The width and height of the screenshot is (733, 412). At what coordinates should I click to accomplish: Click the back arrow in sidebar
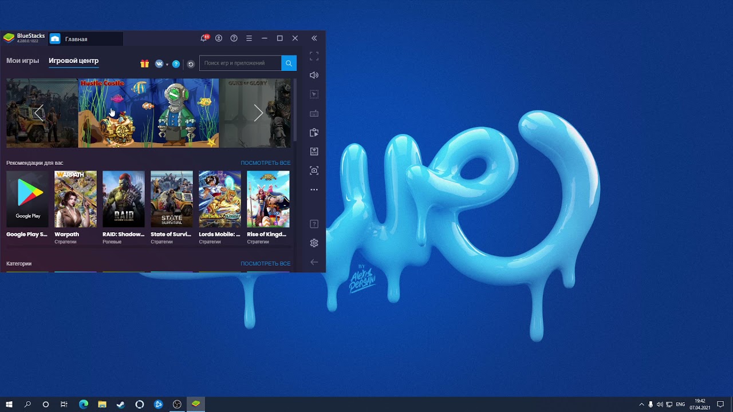[314, 262]
